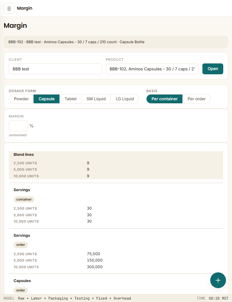Click Blend lines 5,000 units value 9
The height and width of the screenshot is (302, 232).
point(88,169)
